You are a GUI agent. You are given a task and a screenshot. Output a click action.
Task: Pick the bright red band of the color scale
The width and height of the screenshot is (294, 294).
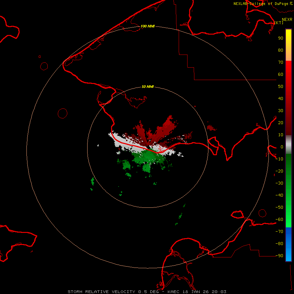[x=288, y=98]
